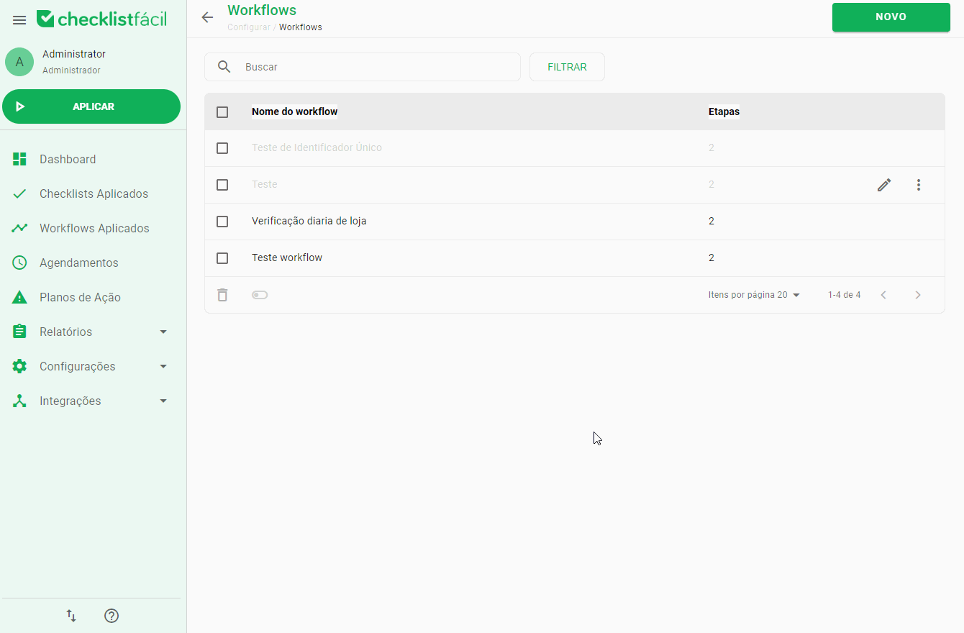Select all workflows with the header checkbox

click(222, 111)
